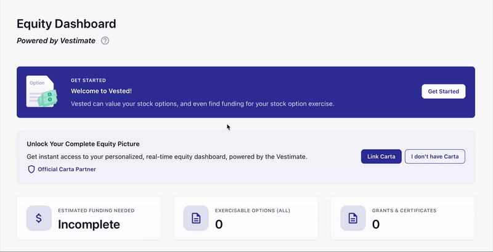Click the shield icon beside Official Carta Partner
This screenshot has width=493, height=252.
31,169
